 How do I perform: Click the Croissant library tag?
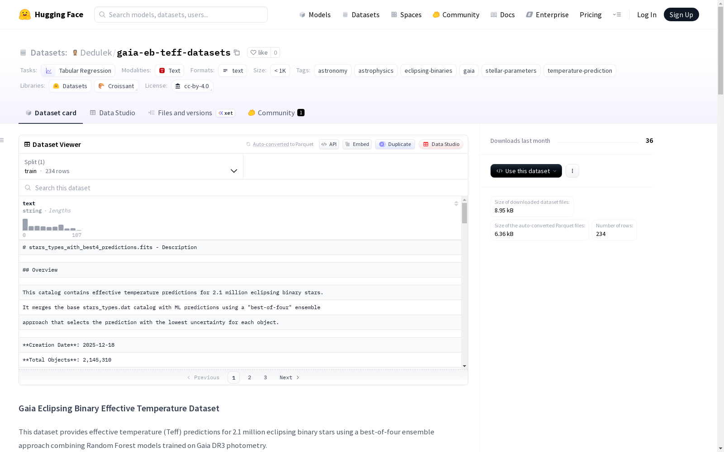(116, 86)
